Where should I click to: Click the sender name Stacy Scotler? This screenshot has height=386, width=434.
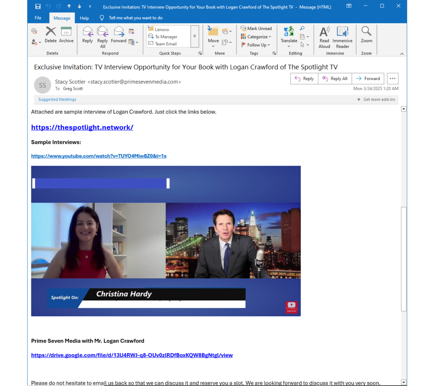[70, 82]
